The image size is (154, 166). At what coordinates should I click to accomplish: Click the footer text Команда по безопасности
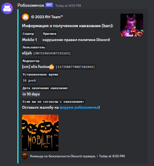(63, 156)
